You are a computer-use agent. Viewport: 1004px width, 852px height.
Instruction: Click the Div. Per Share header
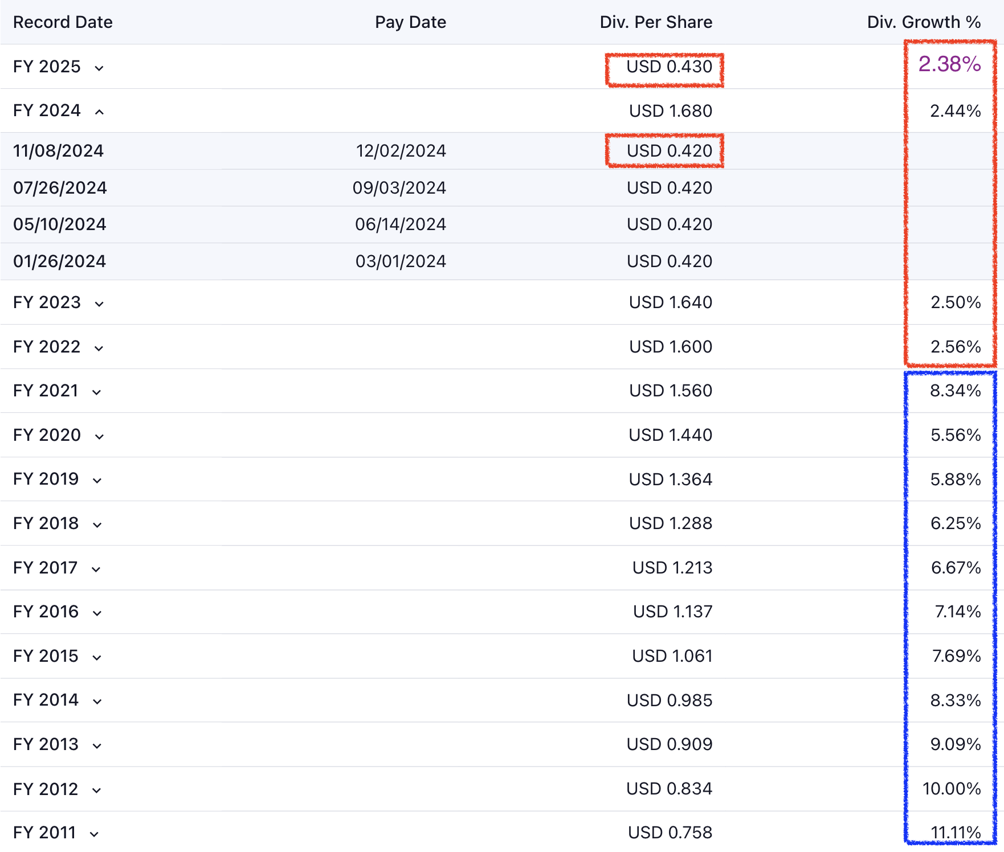[656, 22]
